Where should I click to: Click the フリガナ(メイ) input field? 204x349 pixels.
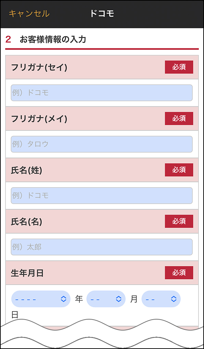[x=102, y=144]
